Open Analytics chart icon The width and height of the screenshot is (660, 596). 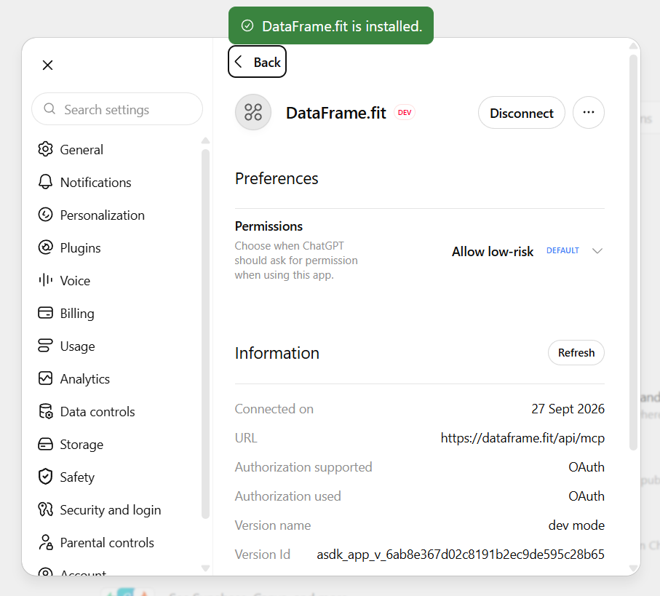(45, 378)
